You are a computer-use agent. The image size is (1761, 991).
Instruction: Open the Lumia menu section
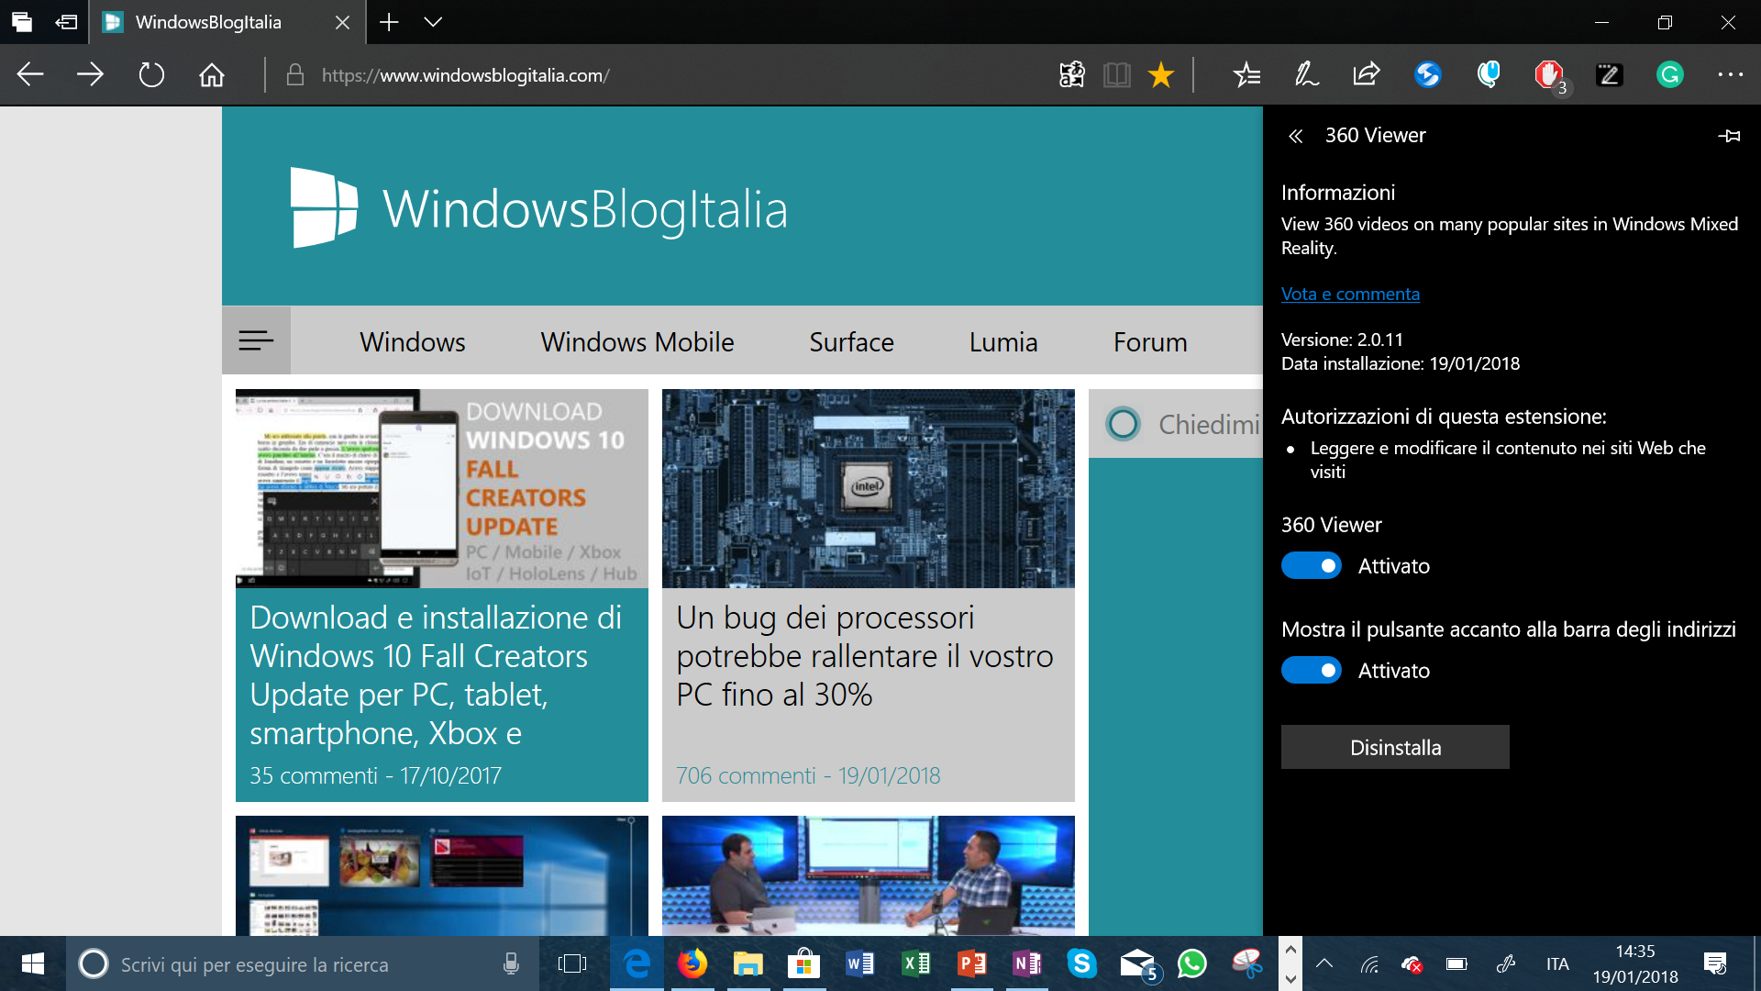pos(1003,342)
